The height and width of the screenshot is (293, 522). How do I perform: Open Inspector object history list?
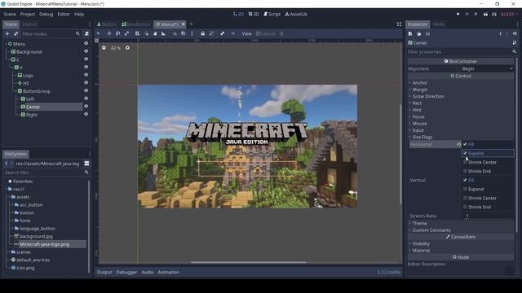click(x=515, y=33)
